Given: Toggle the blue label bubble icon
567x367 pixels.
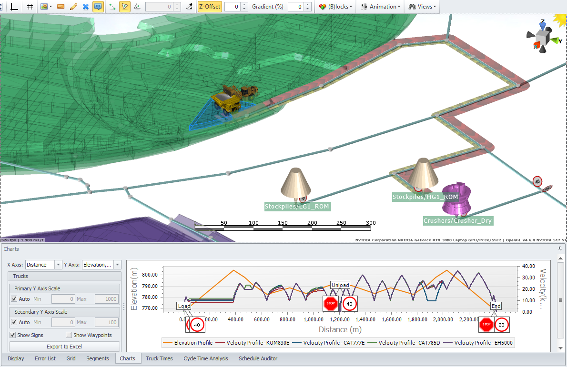Looking at the screenshot, I should pyautogui.click(x=98, y=7).
